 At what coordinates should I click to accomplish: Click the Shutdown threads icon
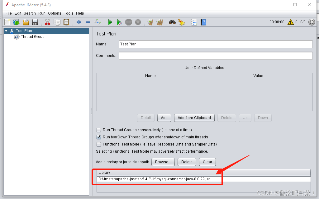point(138,22)
